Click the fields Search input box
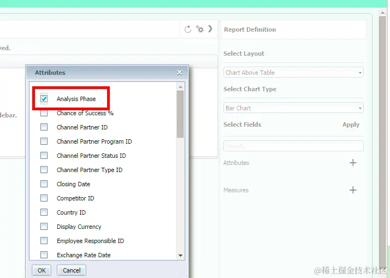 point(293,146)
